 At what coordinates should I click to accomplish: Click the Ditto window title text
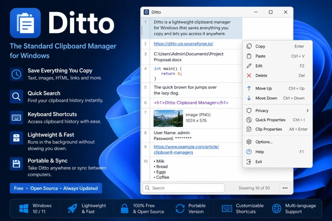click(x=156, y=12)
